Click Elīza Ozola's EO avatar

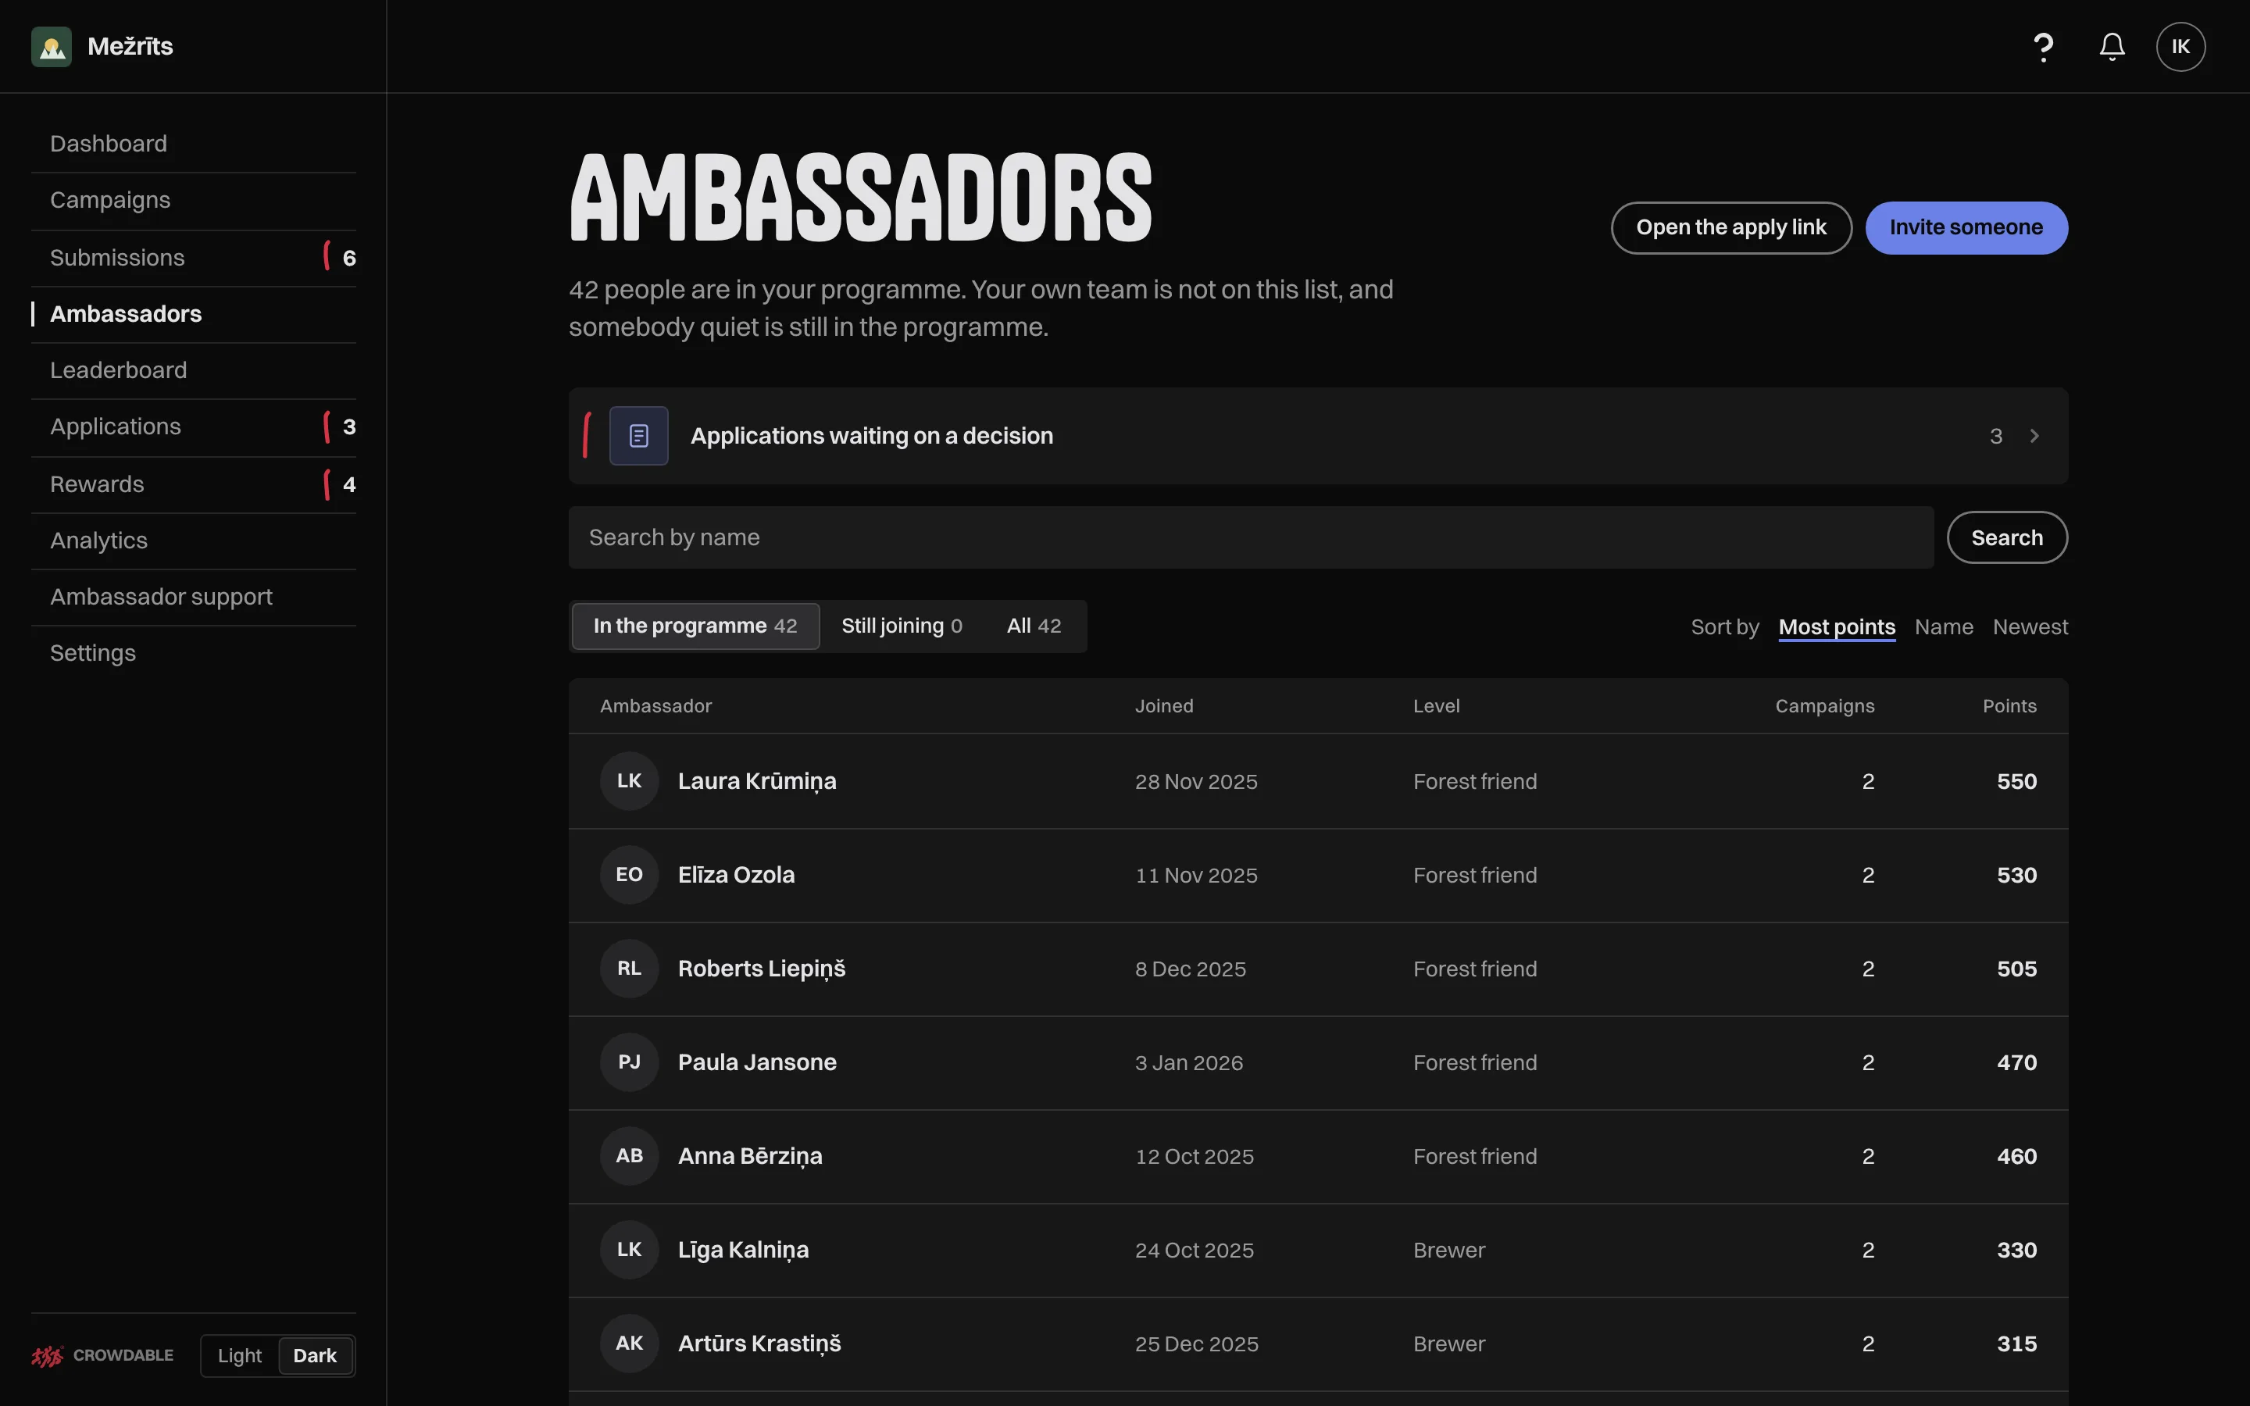[x=630, y=875]
